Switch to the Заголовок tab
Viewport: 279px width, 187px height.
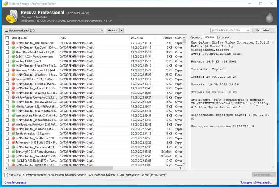[x=223, y=37]
